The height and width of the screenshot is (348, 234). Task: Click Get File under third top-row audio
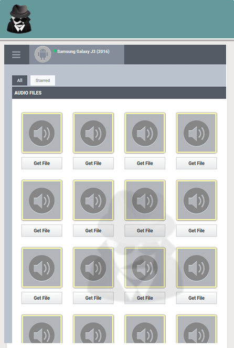[x=145, y=163]
